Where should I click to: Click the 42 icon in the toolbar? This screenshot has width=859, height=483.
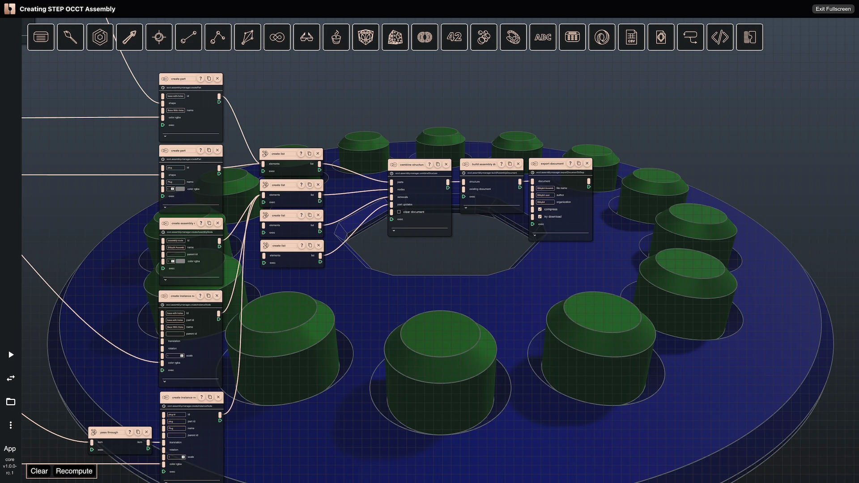point(454,37)
